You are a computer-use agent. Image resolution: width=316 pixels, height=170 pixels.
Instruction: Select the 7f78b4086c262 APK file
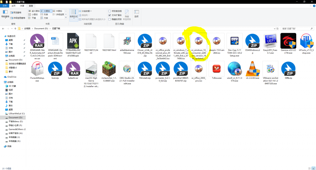click(73, 45)
